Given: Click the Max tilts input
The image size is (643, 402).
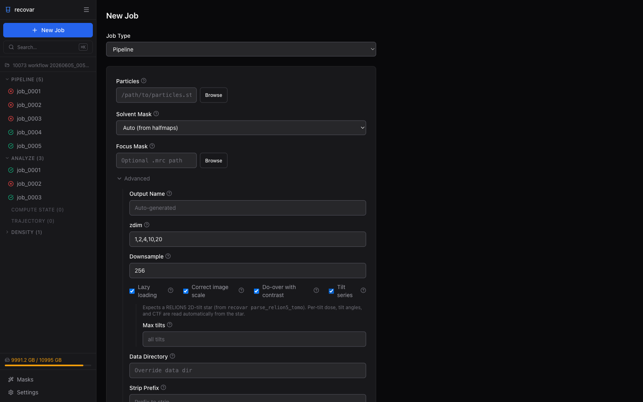Looking at the screenshot, I should click(x=254, y=339).
